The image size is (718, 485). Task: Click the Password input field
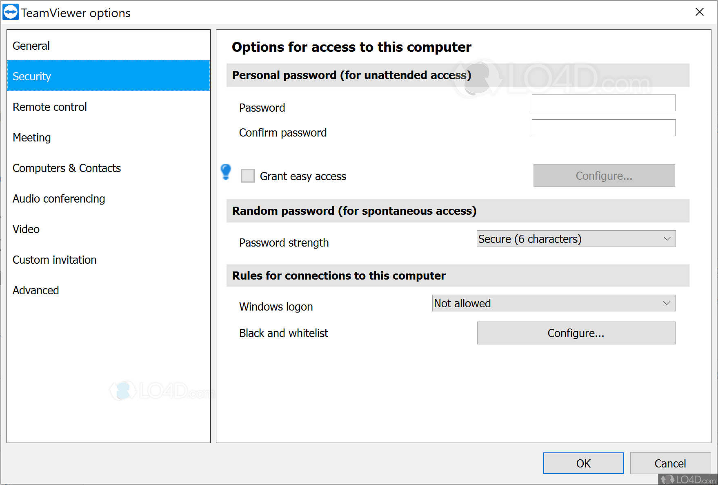click(603, 103)
